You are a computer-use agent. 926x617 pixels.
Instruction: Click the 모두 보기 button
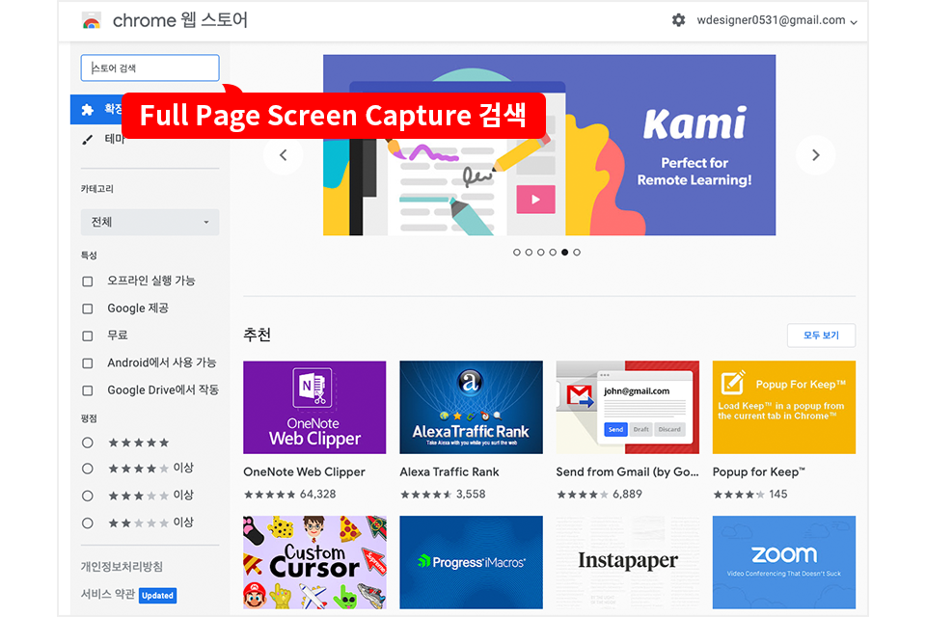[821, 335]
